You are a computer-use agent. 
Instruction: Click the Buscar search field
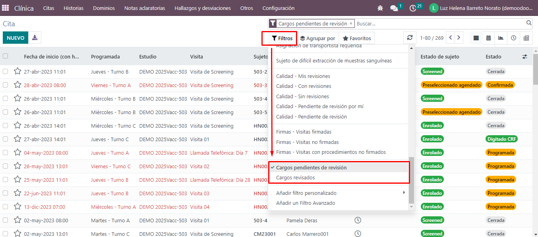click(439, 23)
